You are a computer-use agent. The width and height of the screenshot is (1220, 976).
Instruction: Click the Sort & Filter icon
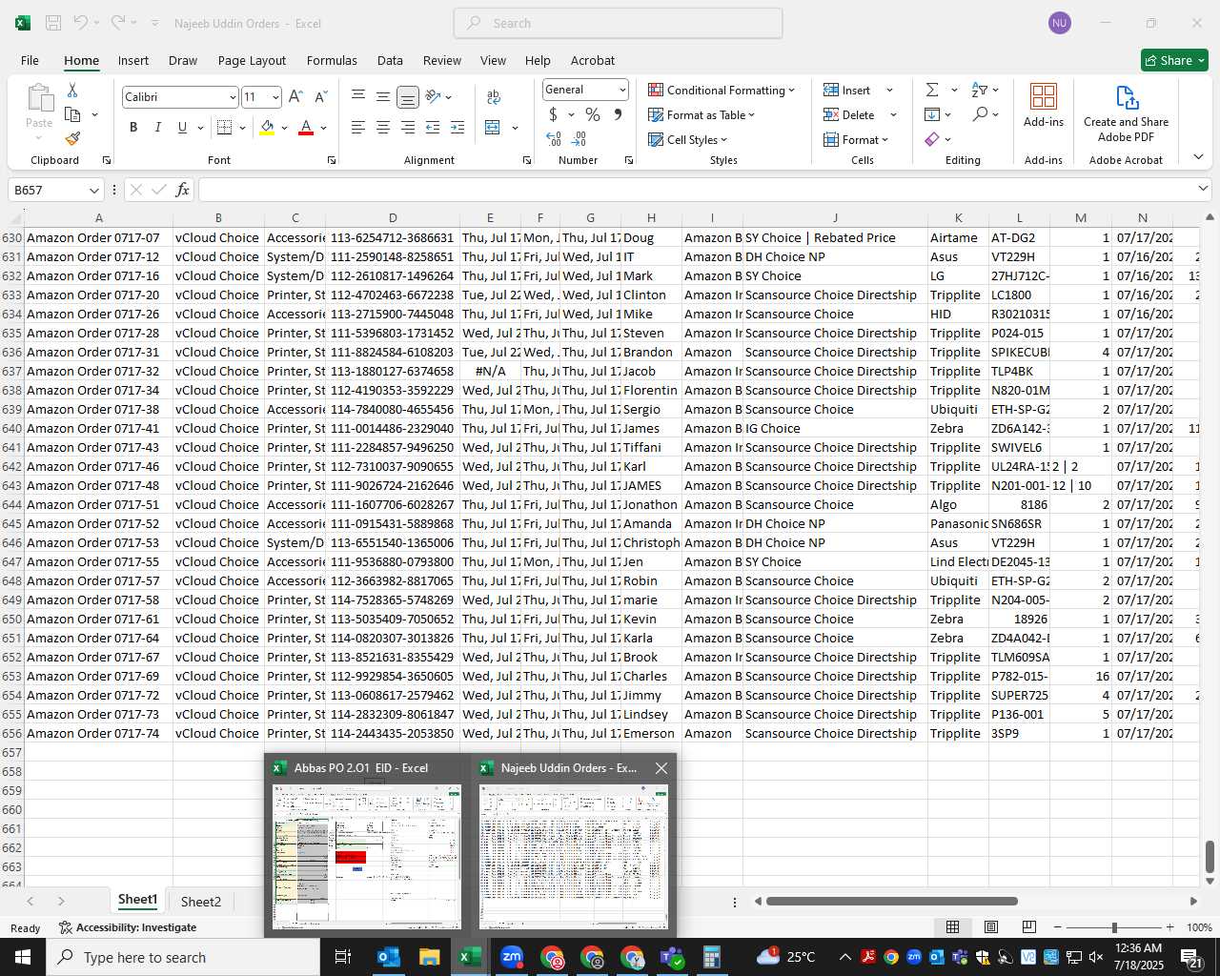[x=979, y=90]
